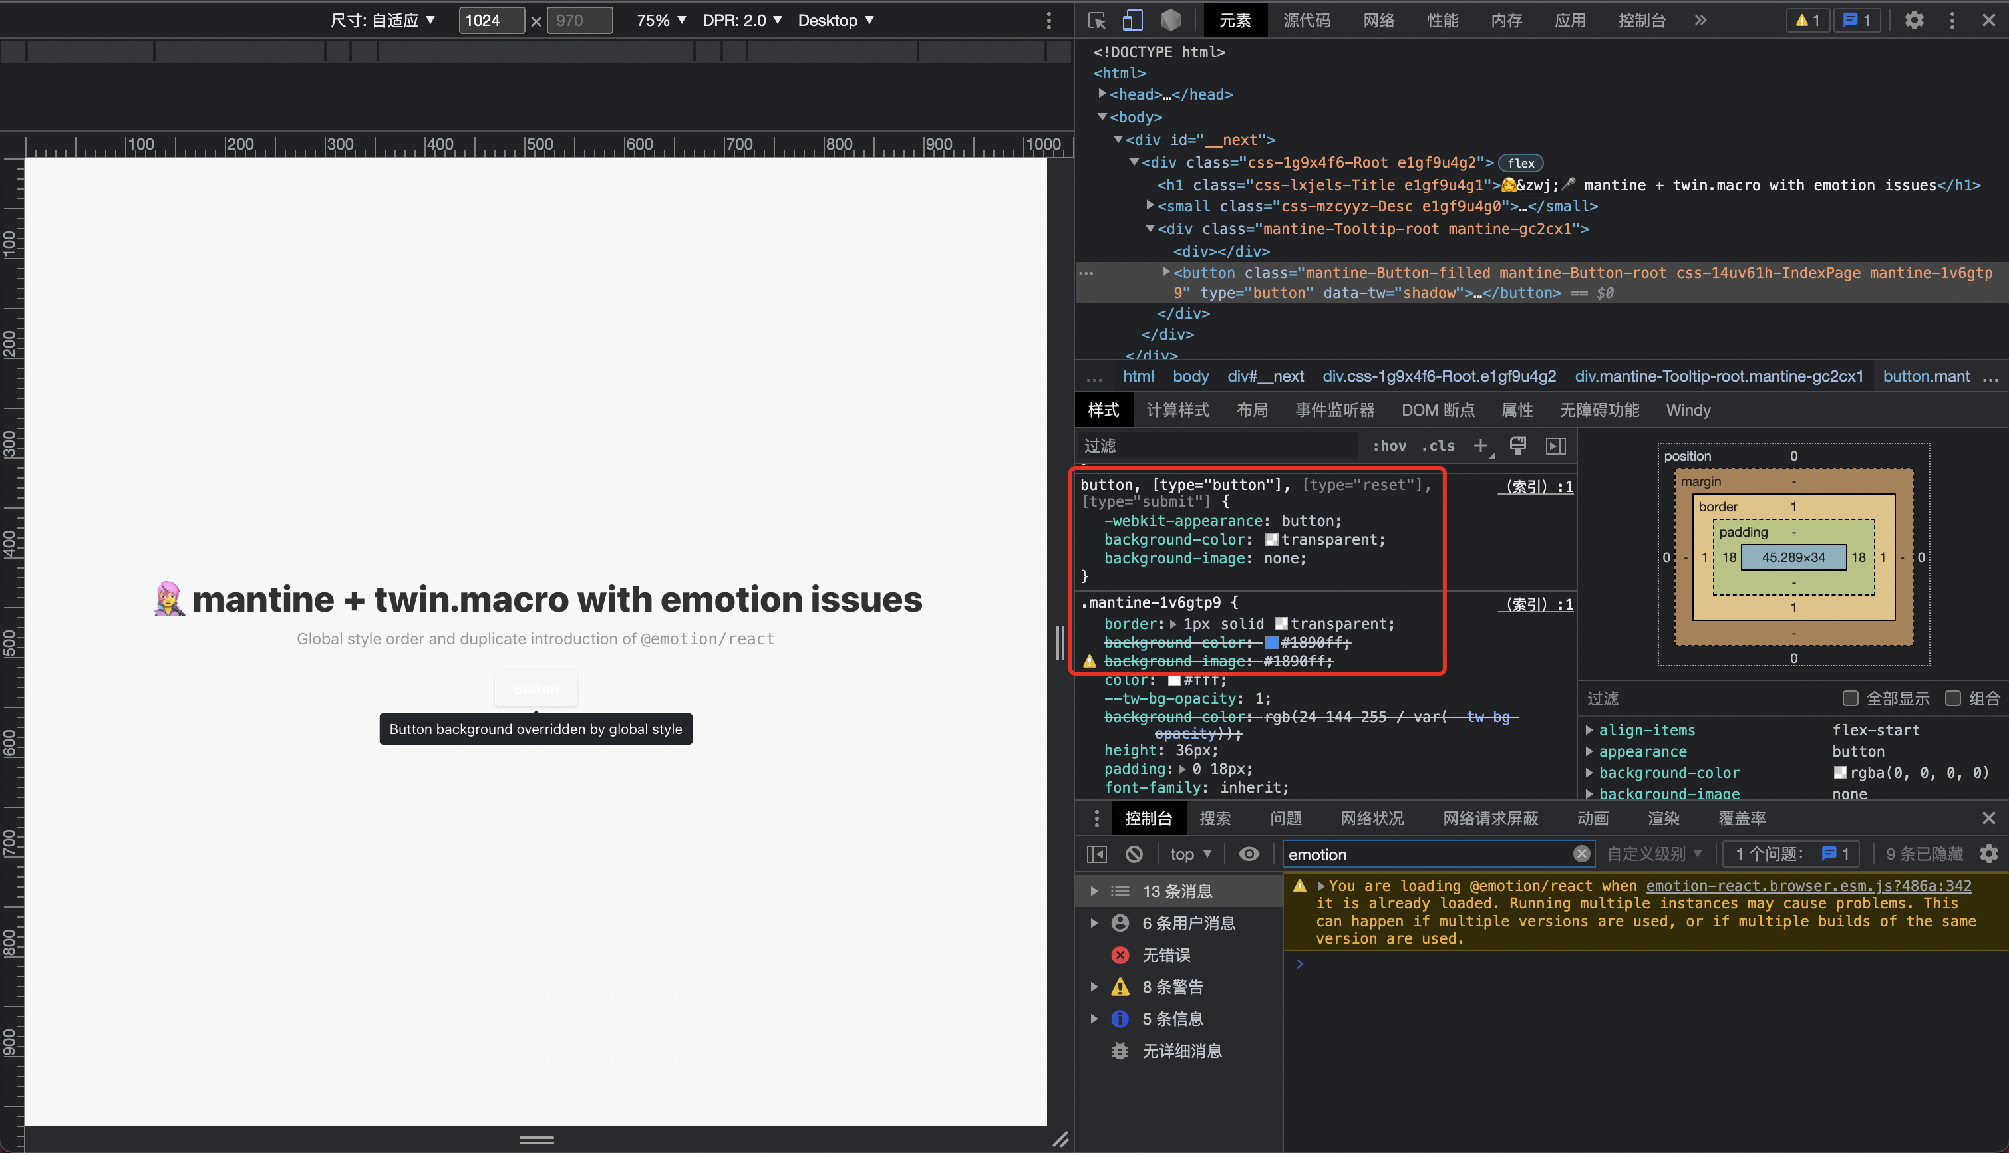Click the viewport width field 1024
This screenshot has width=2009, height=1153.
[x=491, y=21]
